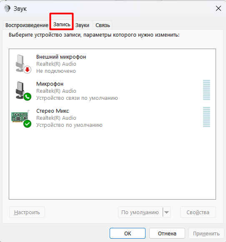Screen dimensions: 226x242
Task: Click the green phone badge on Микрофон
Action: click(28, 97)
